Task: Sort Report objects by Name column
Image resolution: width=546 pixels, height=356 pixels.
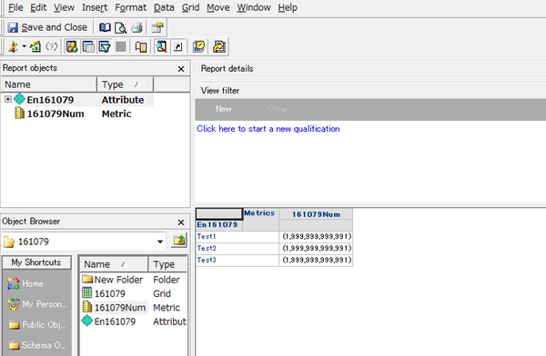Action: tap(49, 84)
